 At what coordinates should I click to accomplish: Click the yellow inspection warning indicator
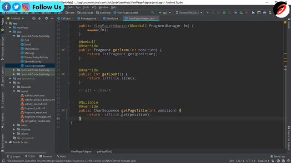285,22
